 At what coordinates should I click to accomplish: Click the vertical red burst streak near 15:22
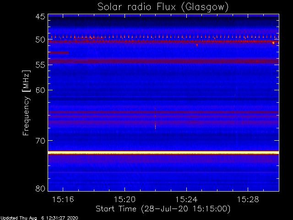click(155, 118)
